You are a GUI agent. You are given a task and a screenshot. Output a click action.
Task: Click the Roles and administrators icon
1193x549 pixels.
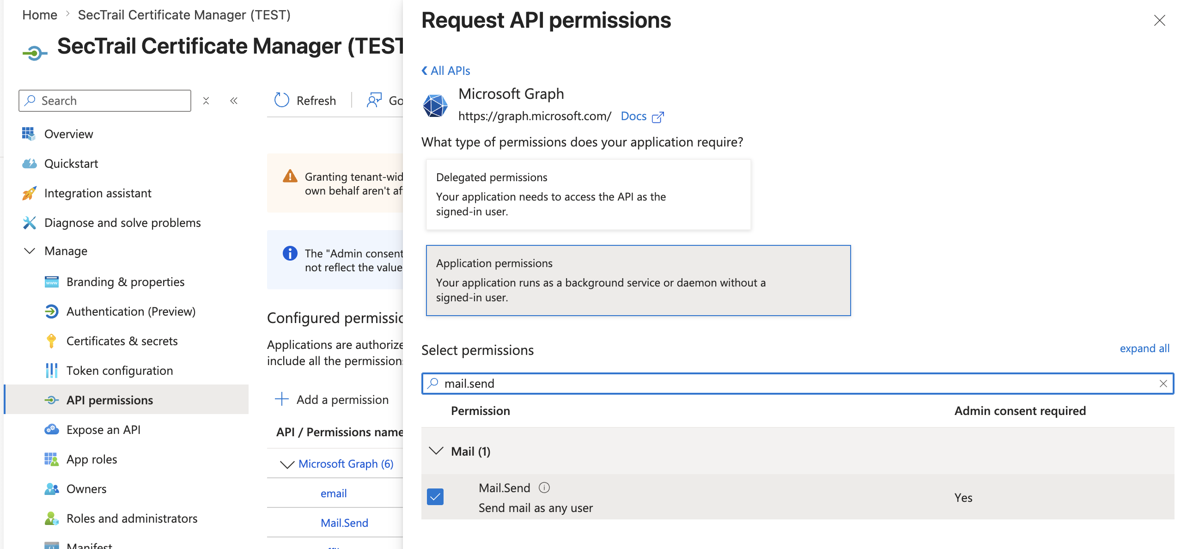(51, 518)
